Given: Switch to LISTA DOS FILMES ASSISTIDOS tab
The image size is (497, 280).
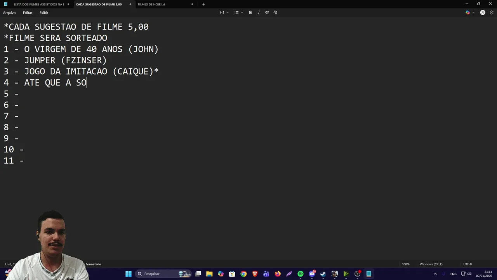Looking at the screenshot, I should tap(39, 4).
